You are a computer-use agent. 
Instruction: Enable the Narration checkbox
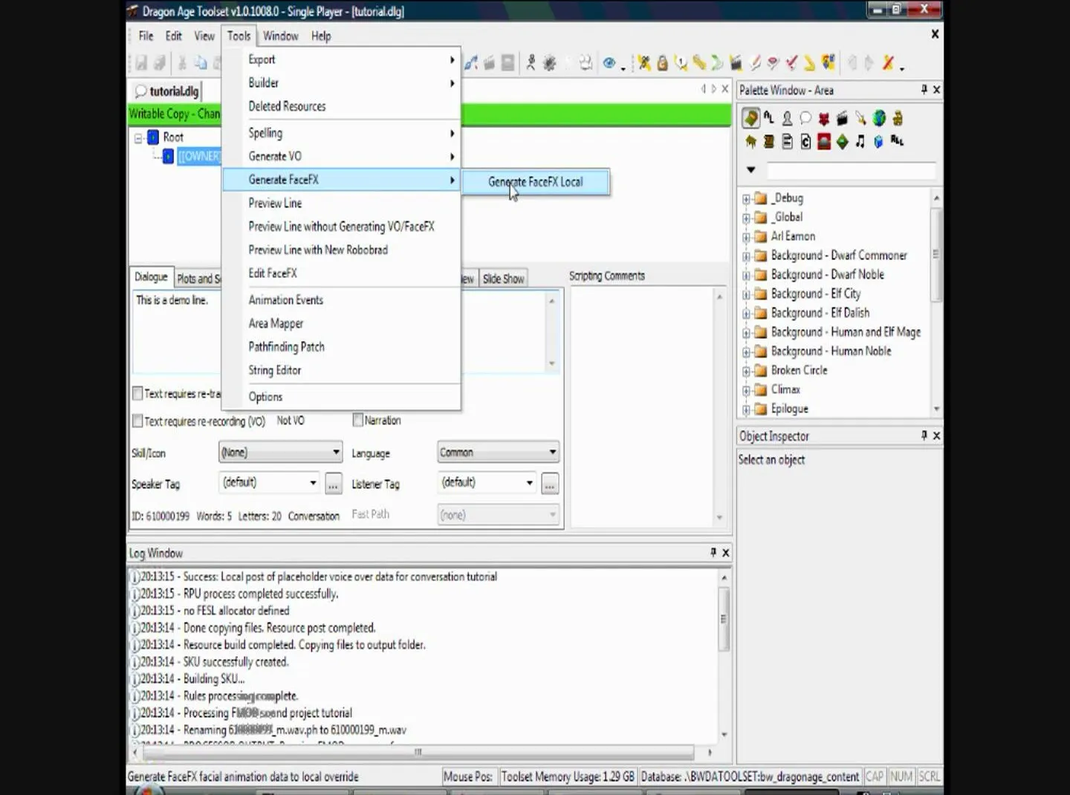click(358, 420)
